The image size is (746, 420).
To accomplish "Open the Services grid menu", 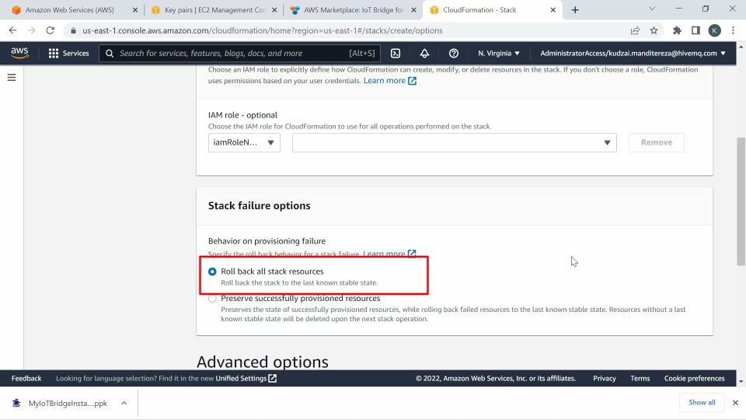I will tap(69, 54).
